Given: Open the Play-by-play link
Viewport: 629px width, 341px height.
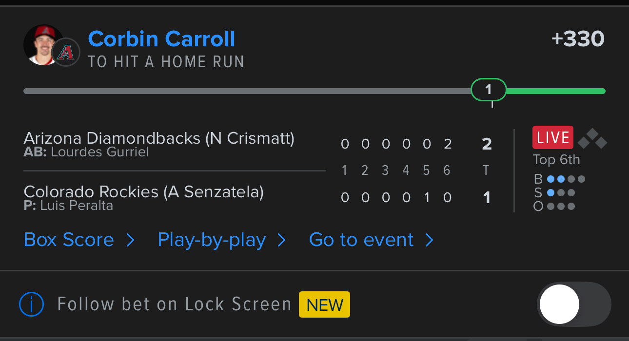Looking at the screenshot, I should pyautogui.click(x=212, y=240).
